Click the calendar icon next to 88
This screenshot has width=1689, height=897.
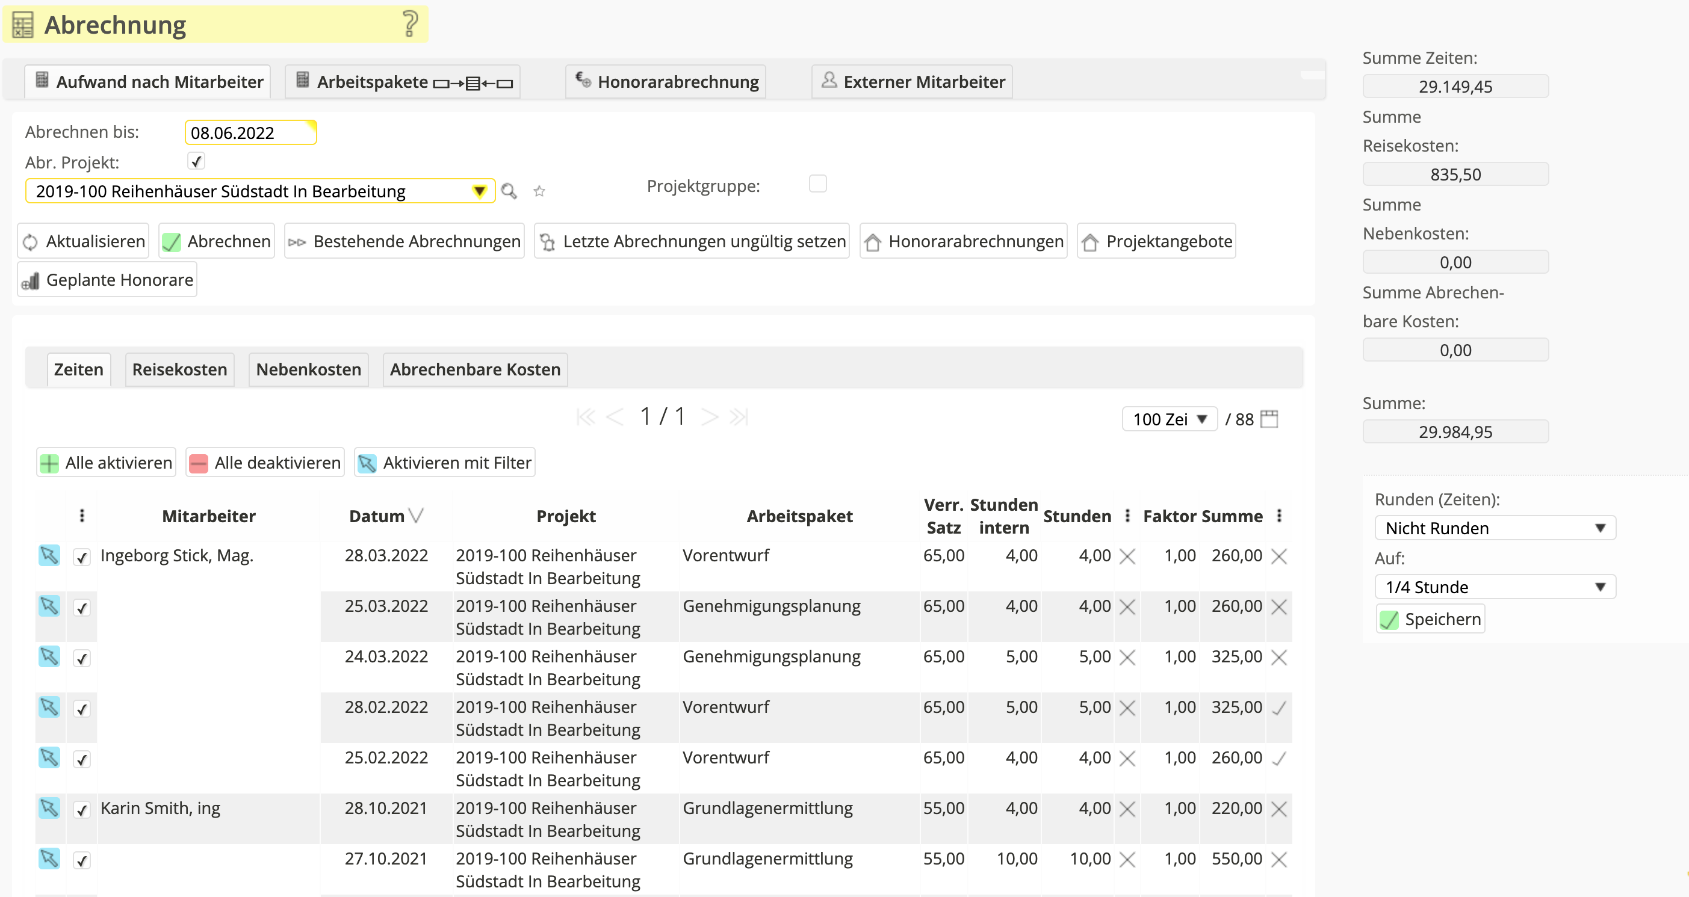[1269, 419]
